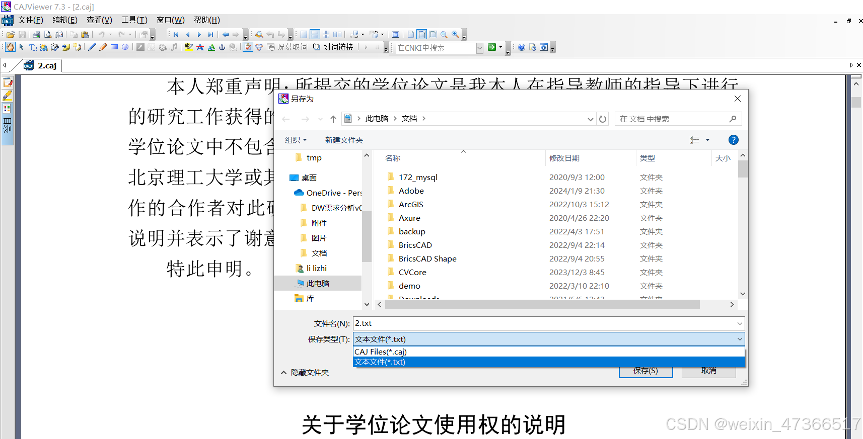
Task: Select the underline text tool
Action: click(211, 47)
